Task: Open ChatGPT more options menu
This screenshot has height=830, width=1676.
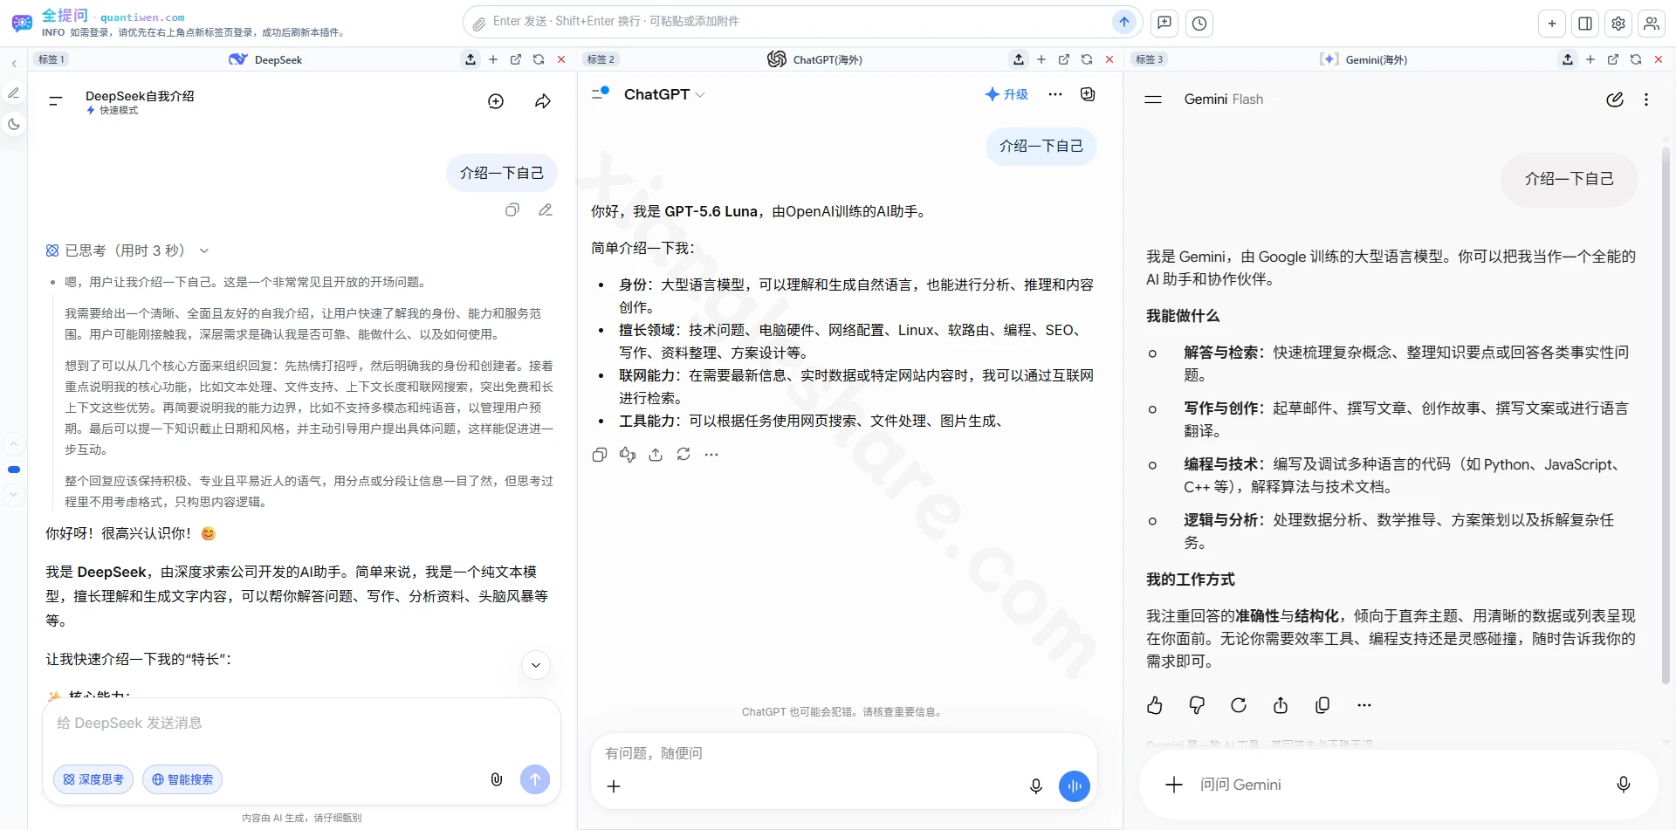Action: click(1055, 94)
